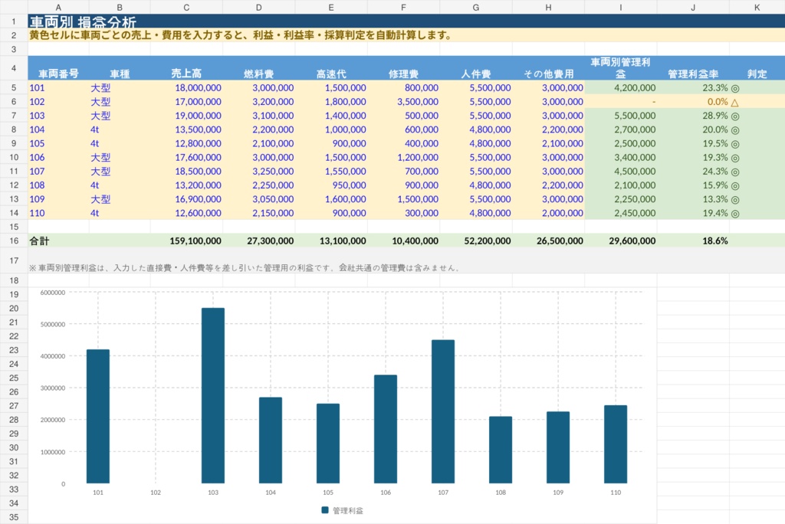Select total profit cell 29,600,000
785x524 pixels.
621,241
